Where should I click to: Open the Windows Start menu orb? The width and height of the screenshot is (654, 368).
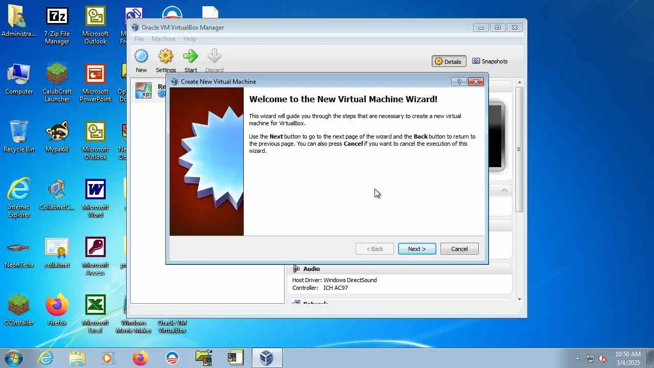[14, 358]
